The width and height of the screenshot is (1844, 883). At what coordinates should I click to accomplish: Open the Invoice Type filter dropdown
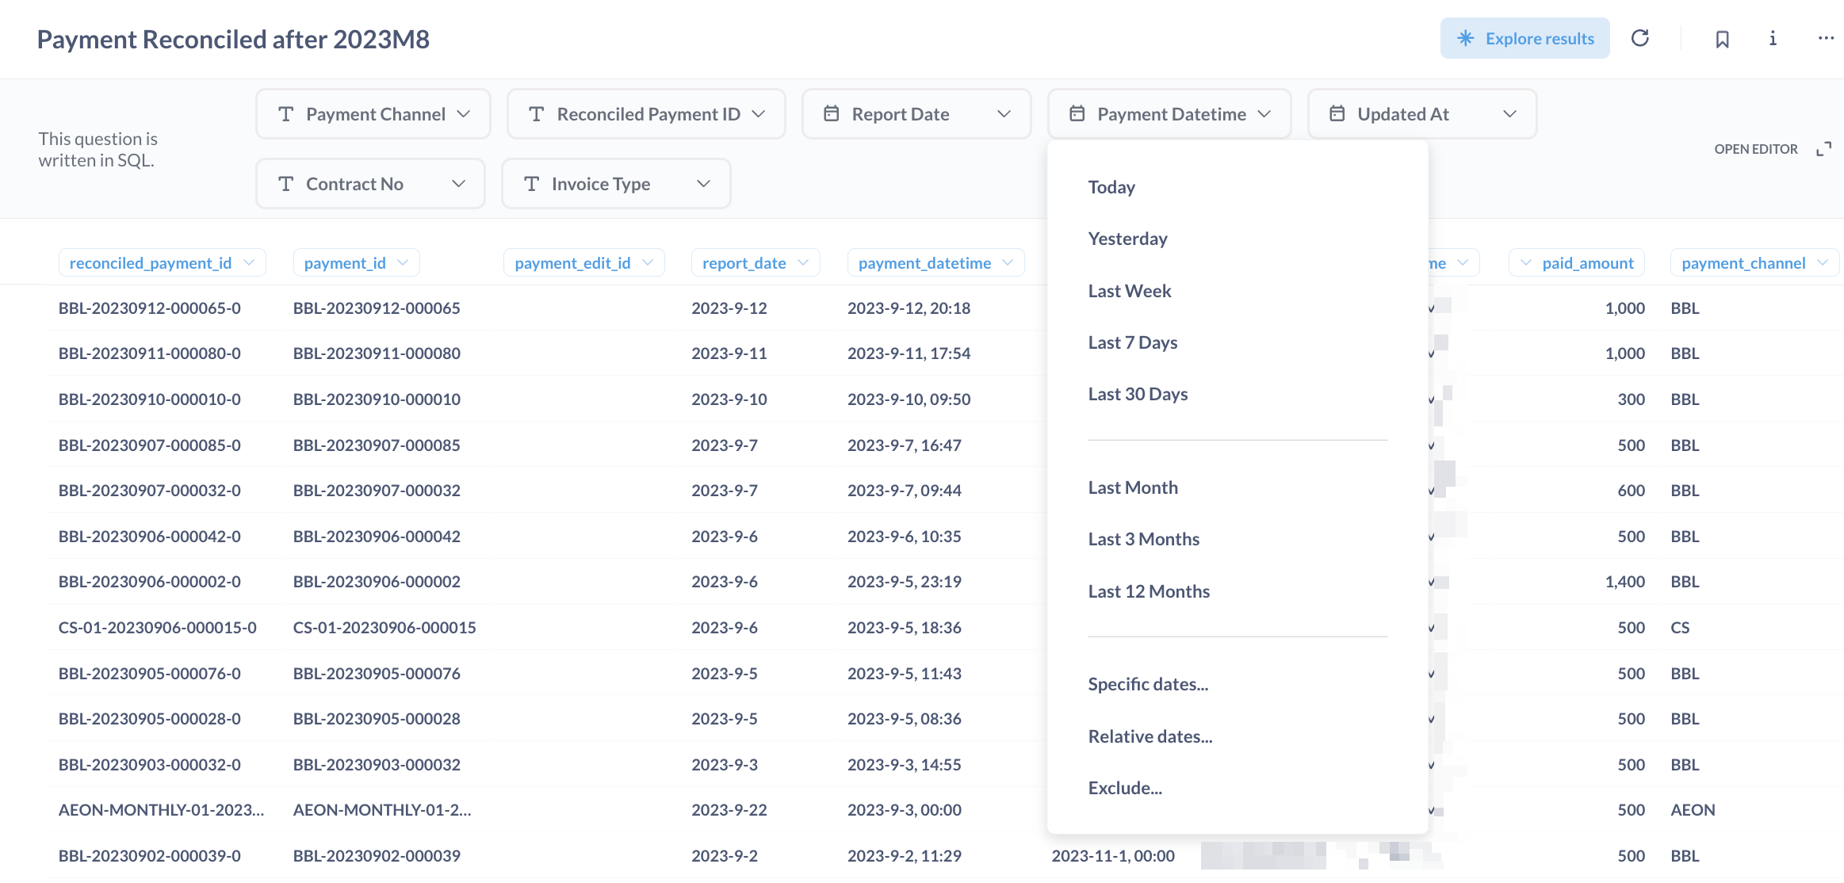click(x=703, y=184)
